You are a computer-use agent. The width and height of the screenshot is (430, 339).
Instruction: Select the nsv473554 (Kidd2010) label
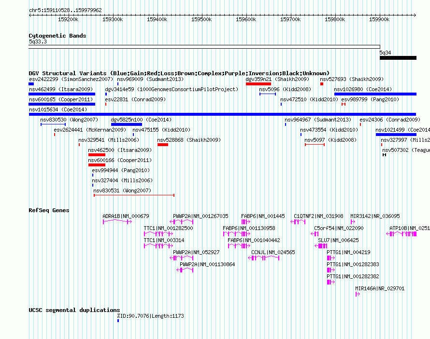pyautogui.click(x=329, y=130)
